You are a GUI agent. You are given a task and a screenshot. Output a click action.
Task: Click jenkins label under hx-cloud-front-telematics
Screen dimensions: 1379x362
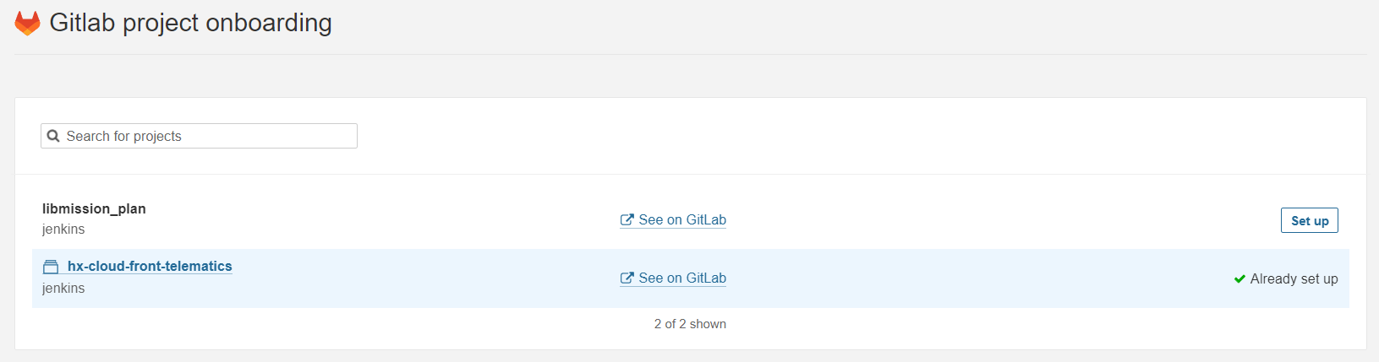(x=63, y=288)
